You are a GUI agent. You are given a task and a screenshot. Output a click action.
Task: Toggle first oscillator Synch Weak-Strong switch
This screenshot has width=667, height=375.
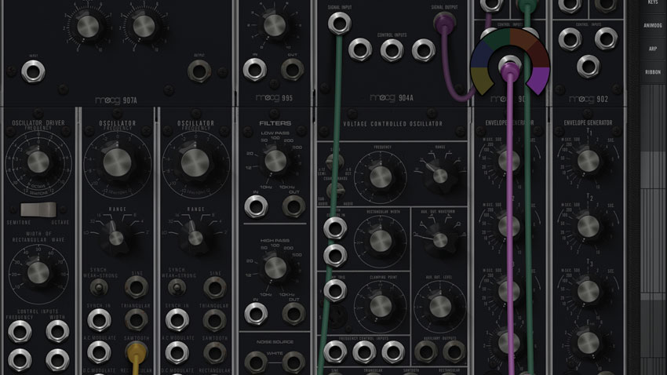pyautogui.click(x=99, y=288)
